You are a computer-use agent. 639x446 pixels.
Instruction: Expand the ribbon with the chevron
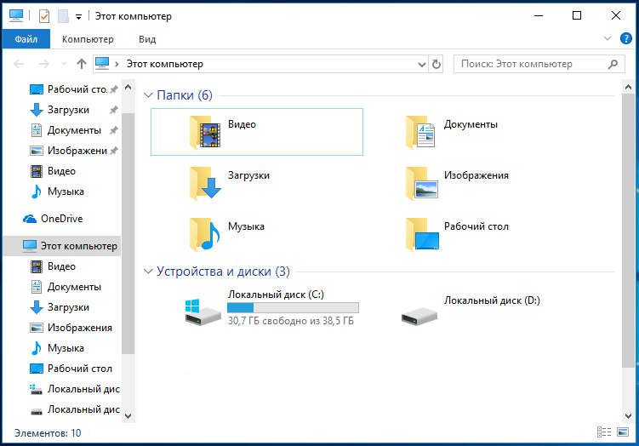click(608, 39)
